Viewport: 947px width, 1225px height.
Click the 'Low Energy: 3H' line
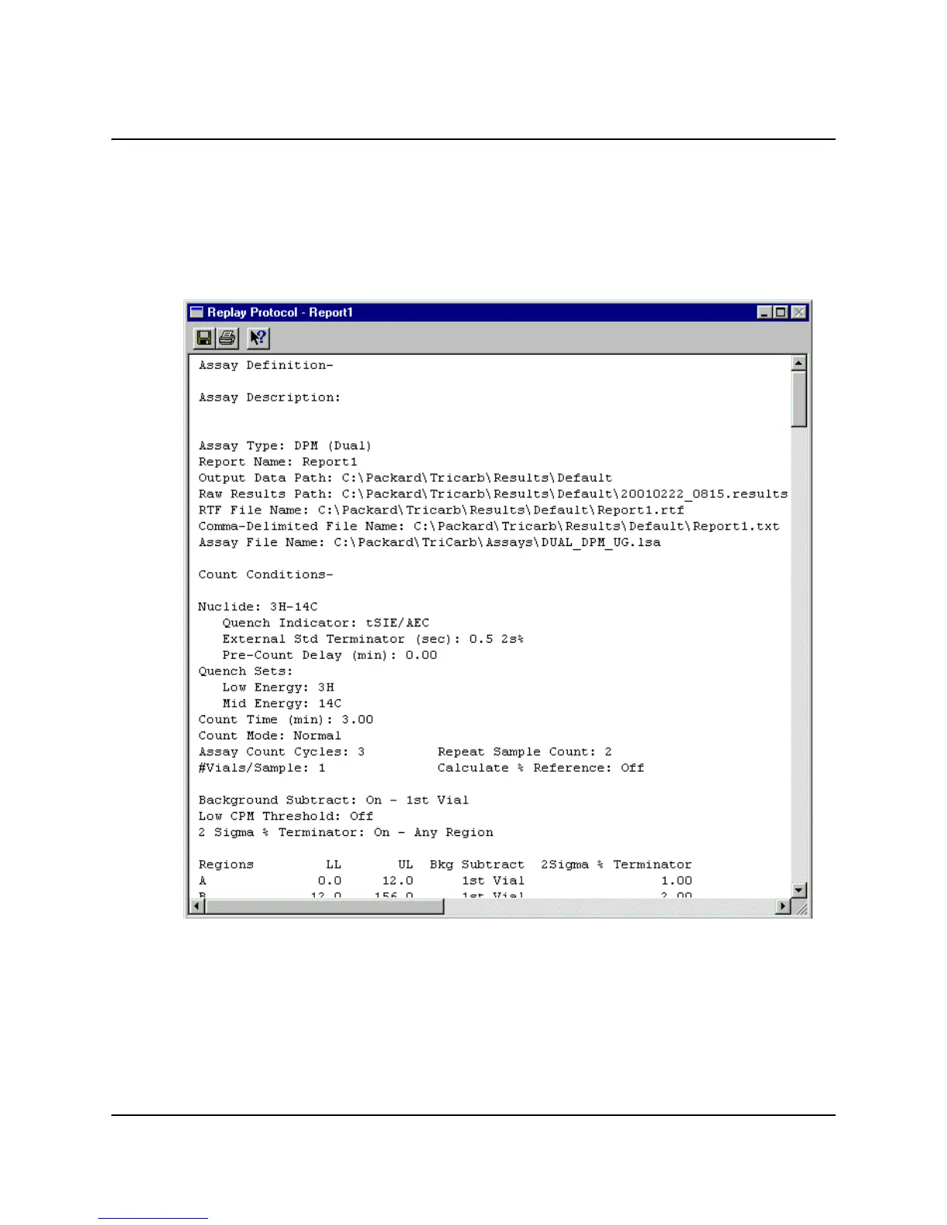tap(279, 688)
